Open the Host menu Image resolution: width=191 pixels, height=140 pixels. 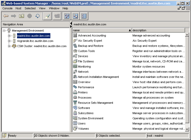18,8
